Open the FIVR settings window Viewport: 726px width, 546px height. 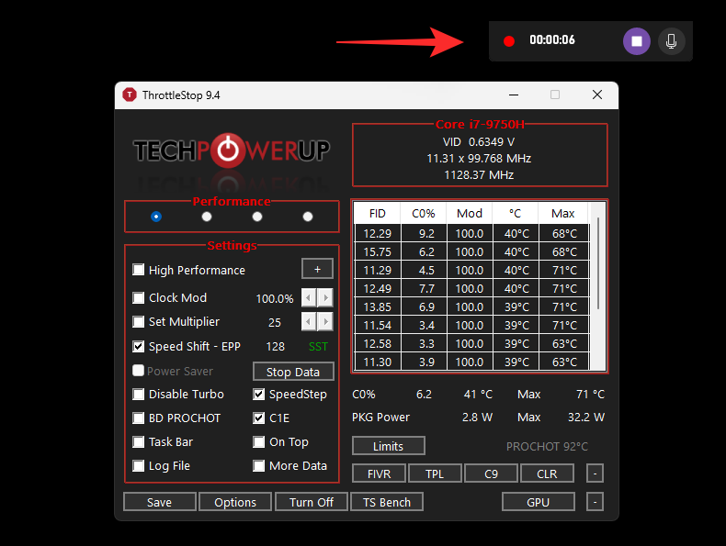tap(379, 474)
